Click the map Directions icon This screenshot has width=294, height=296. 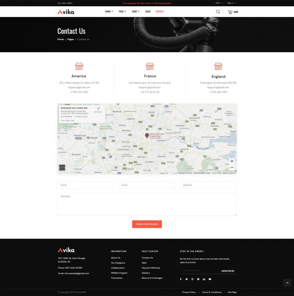pyautogui.click(x=98, y=109)
